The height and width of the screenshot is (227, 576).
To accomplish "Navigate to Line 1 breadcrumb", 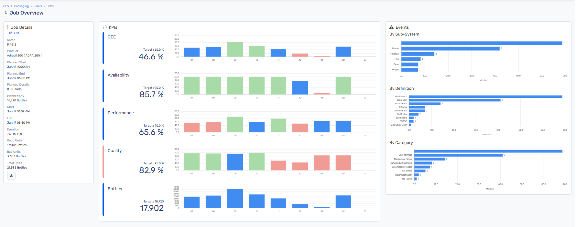I will tap(38, 6).
